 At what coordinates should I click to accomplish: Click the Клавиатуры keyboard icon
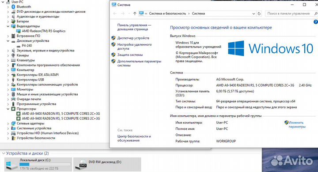click(x=13, y=60)
